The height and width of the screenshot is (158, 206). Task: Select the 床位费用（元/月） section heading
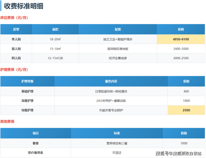click(x=14, y=18)
